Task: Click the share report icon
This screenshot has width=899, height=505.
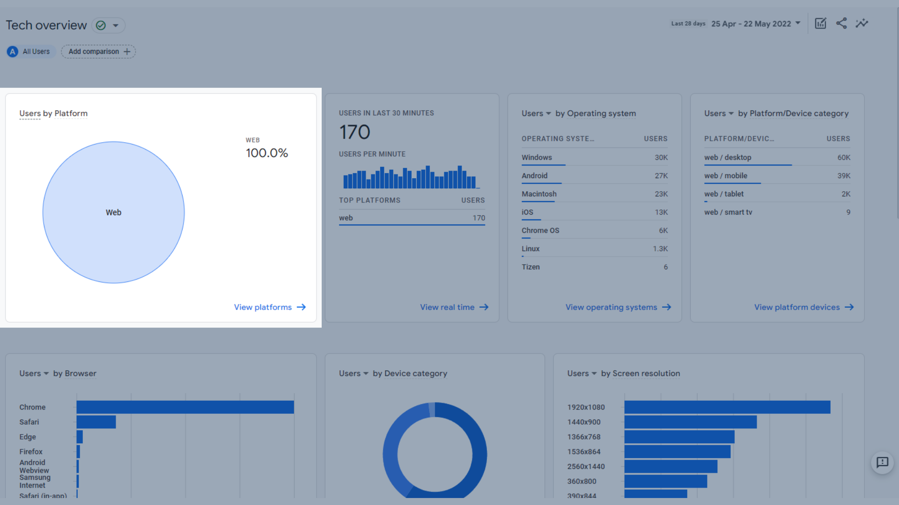Action: (841, 23)
